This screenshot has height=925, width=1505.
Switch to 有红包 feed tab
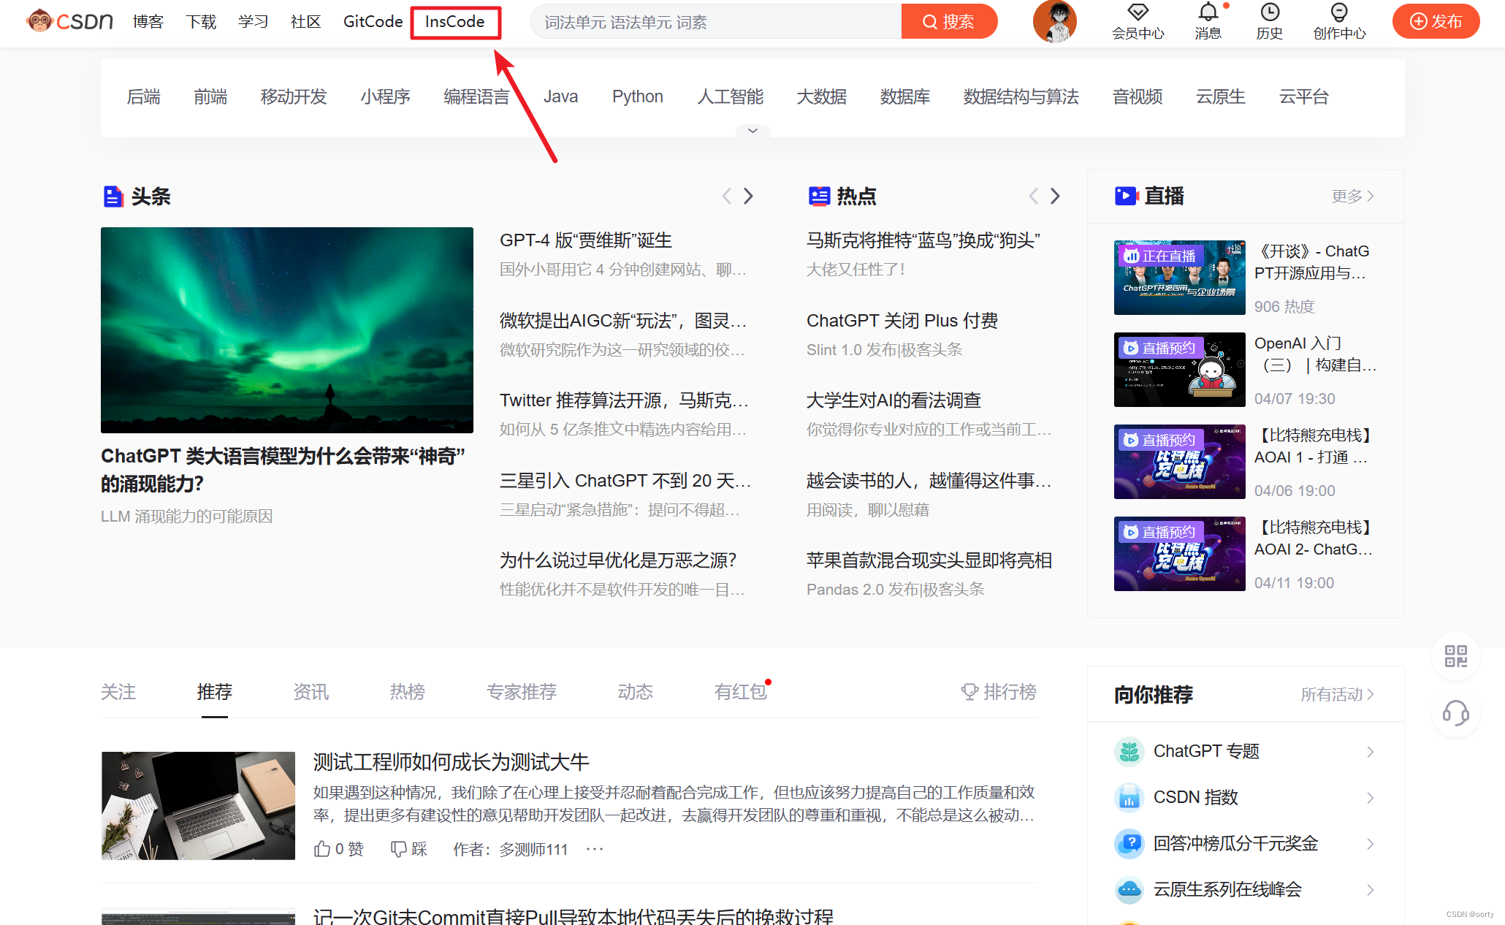coord(741,692)
